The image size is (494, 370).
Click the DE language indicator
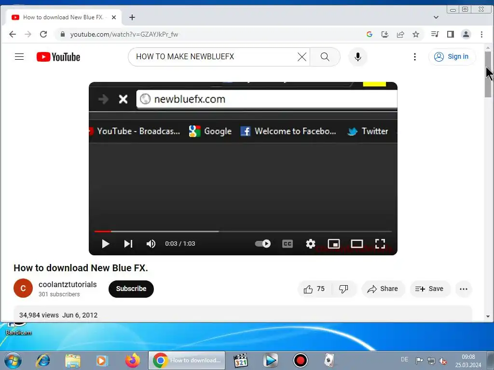(405, 359)
